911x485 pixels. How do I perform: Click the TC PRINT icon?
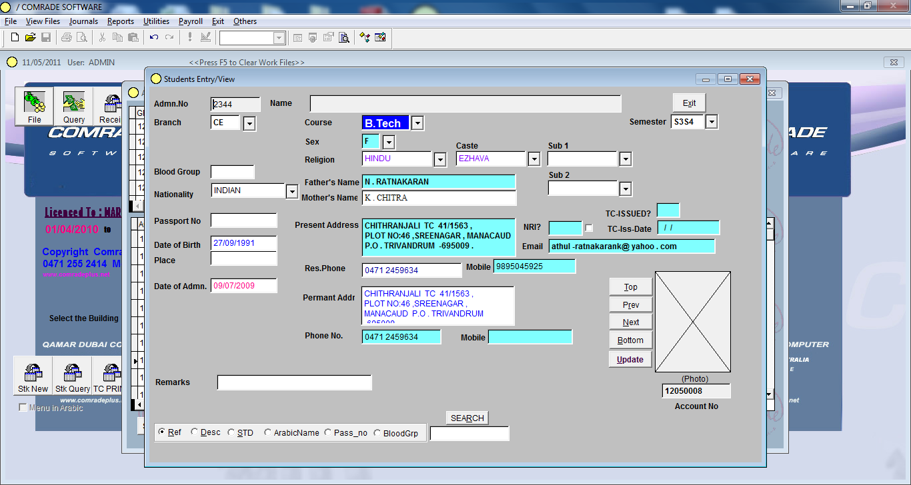(109, 375)
